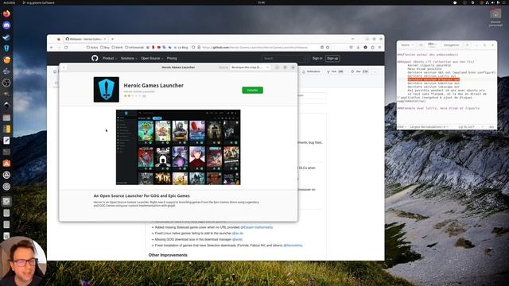The width and height of the screenshot is (509, 286).
Task: Click the Heroic Games Launcher app logo
Action: point(106,90)
